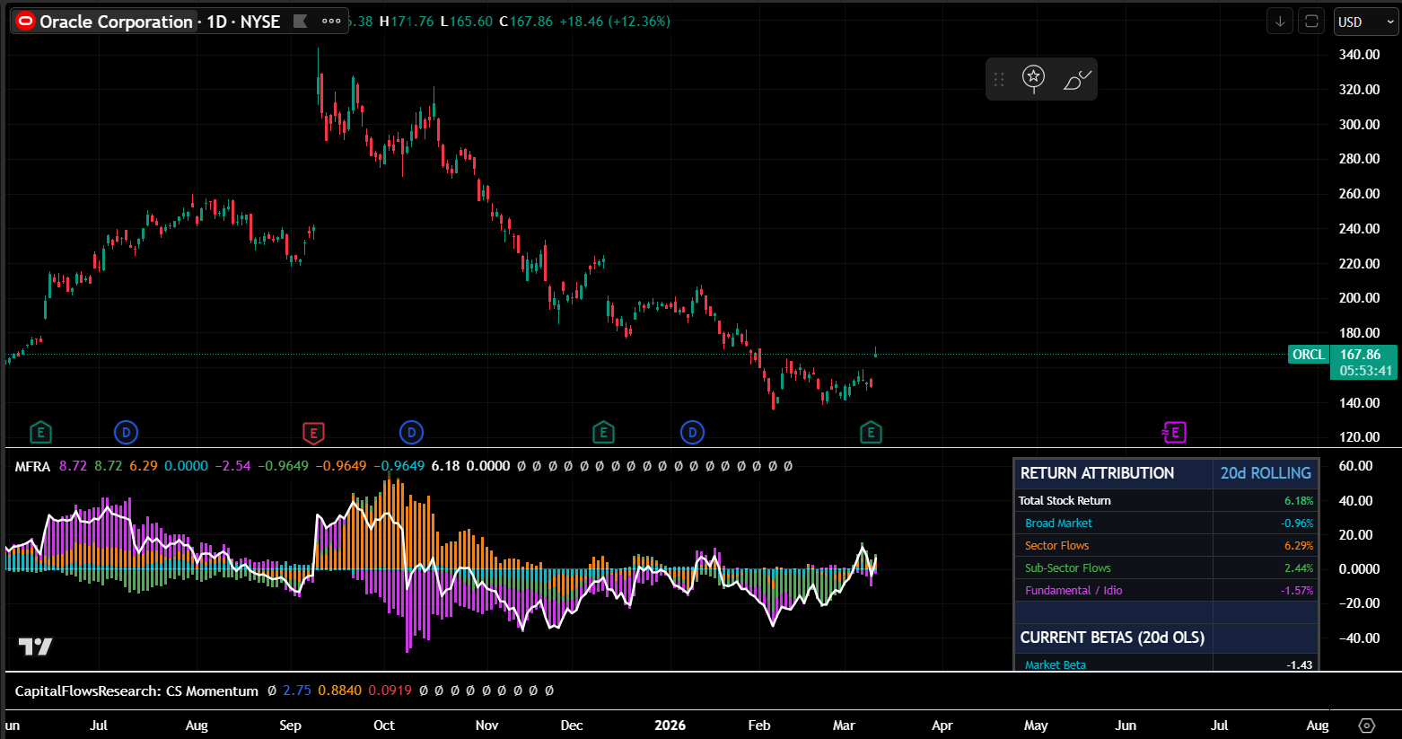Grab the floating toolbar drag handle dots
Screen dimensions: 1402x739
999,80
